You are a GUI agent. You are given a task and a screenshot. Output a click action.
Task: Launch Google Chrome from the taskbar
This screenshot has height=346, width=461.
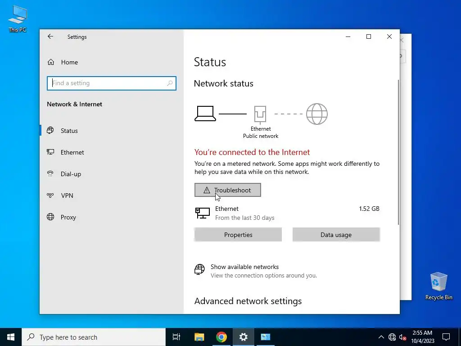coord(221,337)
